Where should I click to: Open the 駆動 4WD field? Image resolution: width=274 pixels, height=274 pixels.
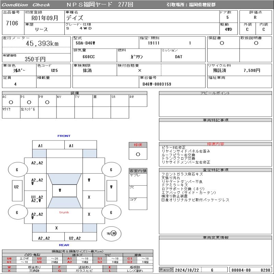[228, 29]
